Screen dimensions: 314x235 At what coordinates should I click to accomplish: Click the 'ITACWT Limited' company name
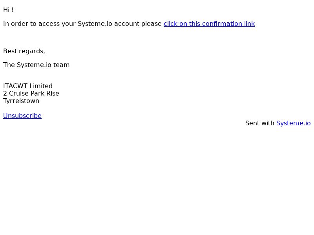(x=28, y=86)
